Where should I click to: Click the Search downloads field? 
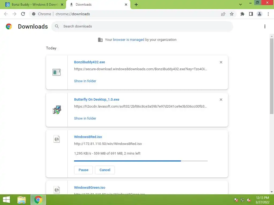[x=142, y=26]
